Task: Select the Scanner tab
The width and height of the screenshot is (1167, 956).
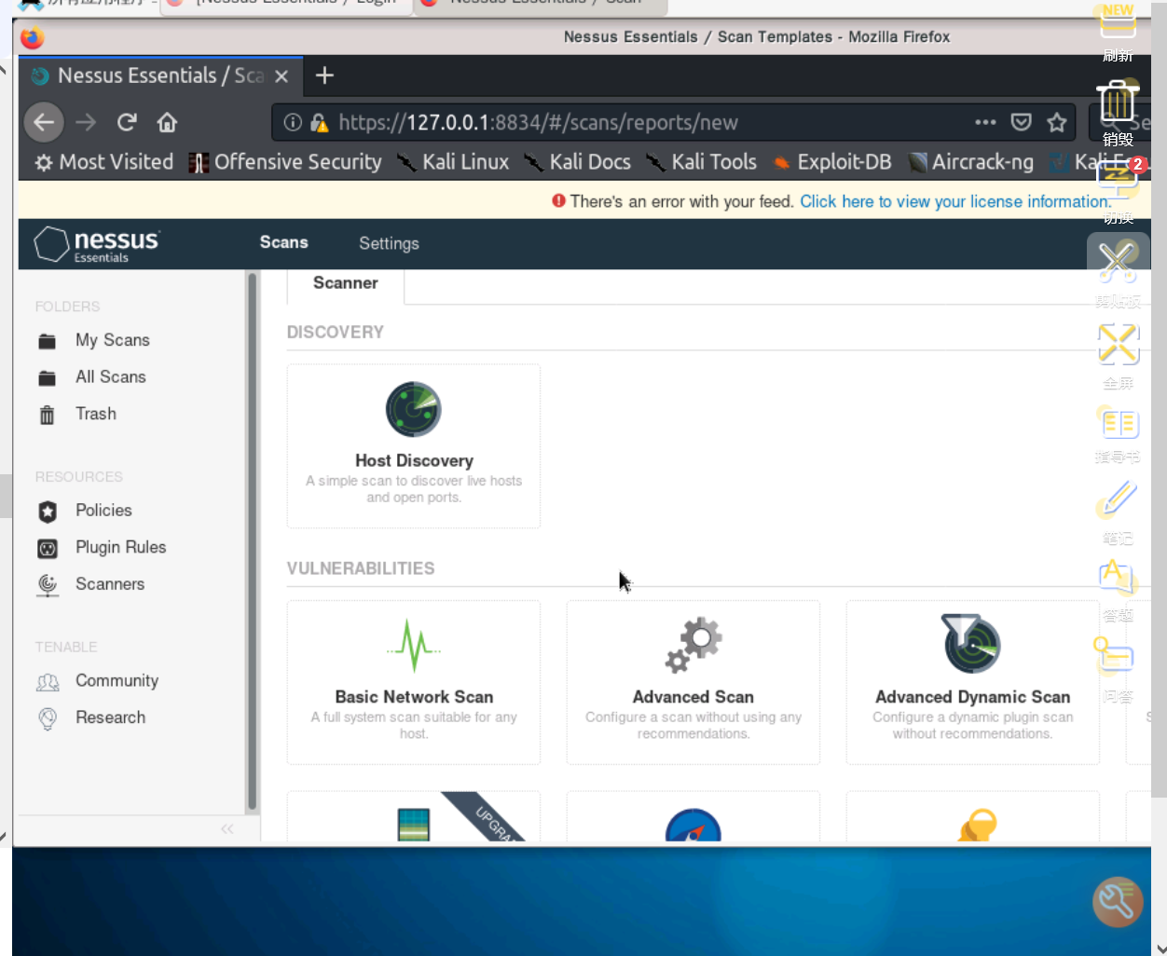Action: pyautogui.click(x=345, y=283)
